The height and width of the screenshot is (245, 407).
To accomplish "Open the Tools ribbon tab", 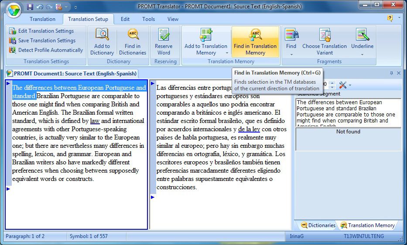I will [148, 19].
